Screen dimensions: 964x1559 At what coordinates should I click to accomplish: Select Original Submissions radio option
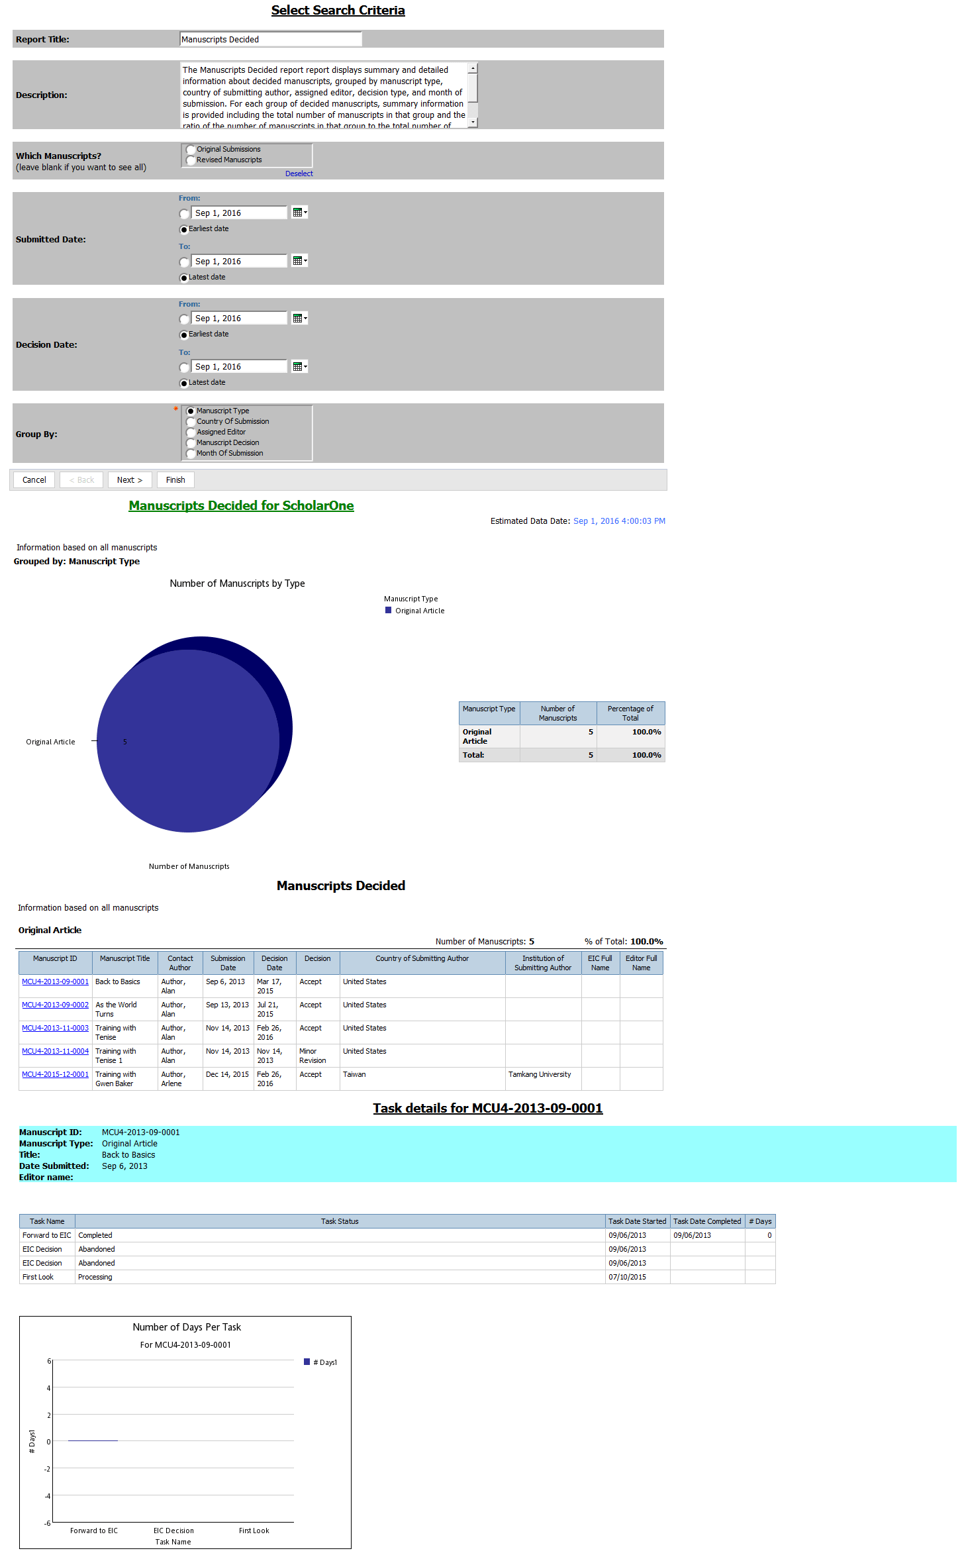point(191,150)
